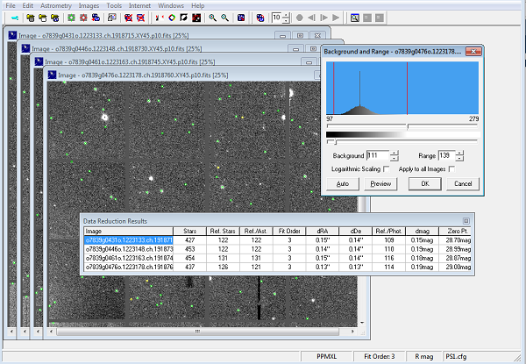The height and width of the screenshot is (364, 526).
Task: Click the right scroll arrow of front image window
Action: pyautogui.click(x=352, y=332)
